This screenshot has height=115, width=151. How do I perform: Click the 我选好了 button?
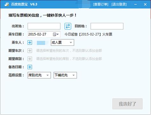pos(127,104)
